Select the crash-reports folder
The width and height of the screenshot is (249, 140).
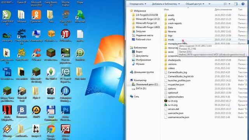[175, 23]
